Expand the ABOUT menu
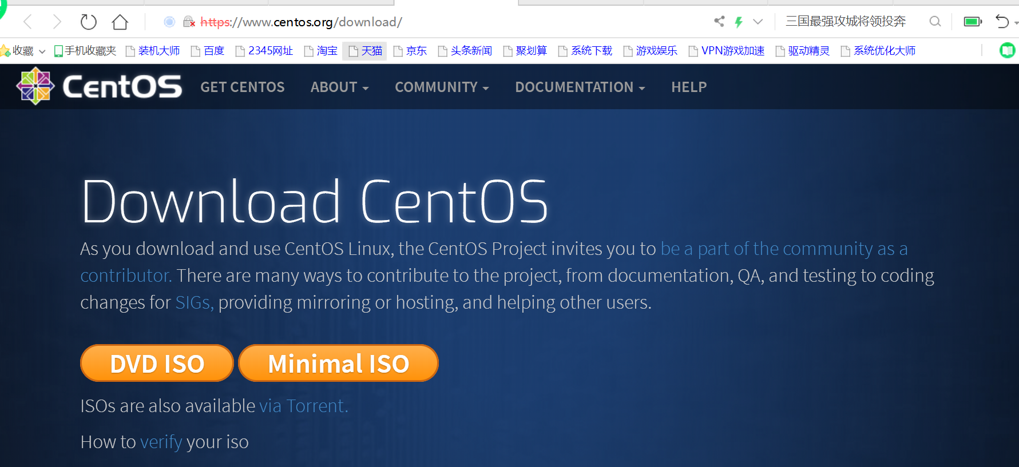The image size is (1019, 467). click(340, 87)
